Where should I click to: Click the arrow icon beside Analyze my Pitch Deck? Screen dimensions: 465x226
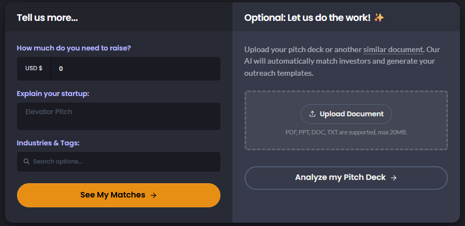coord(394,178)
